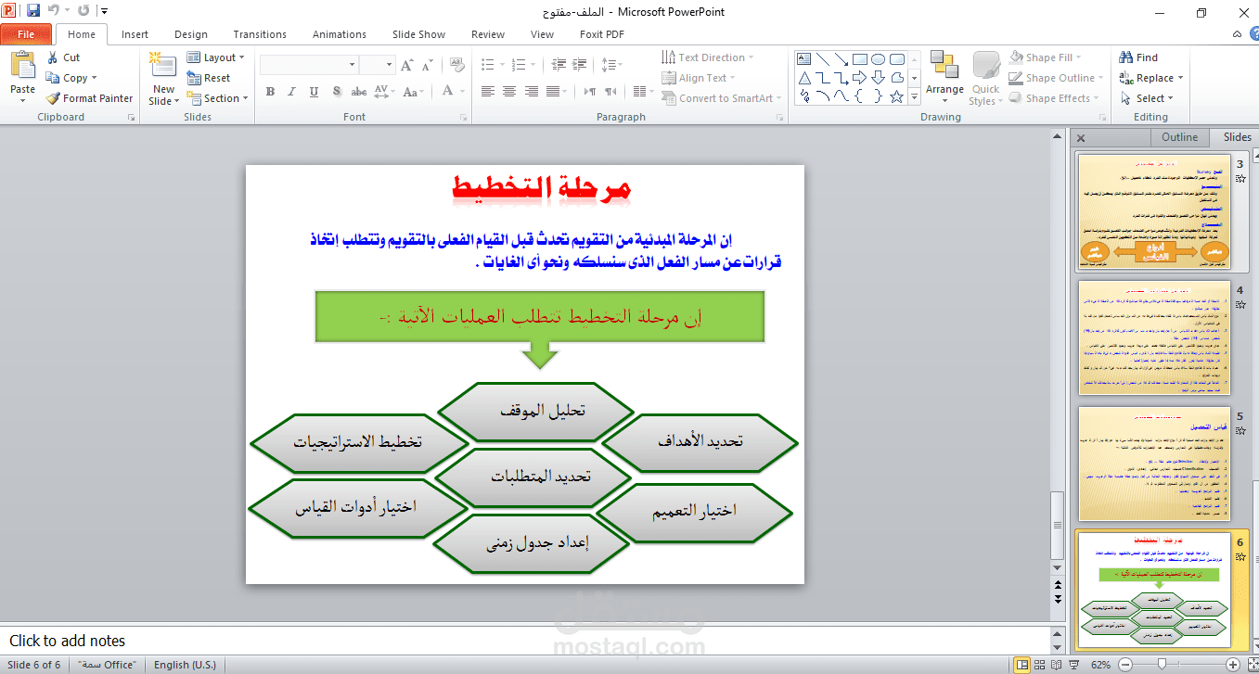Open the font size combo box
The image size is (1259, 674).
378,65
